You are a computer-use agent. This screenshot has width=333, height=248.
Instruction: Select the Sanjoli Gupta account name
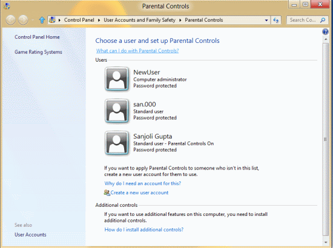(x=153, y=137)
